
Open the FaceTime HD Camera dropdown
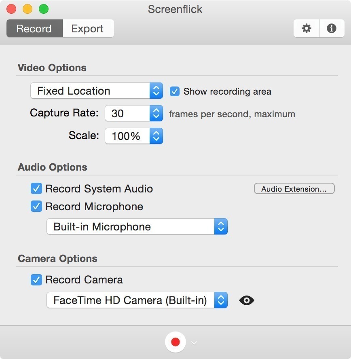tap(129, 300)
